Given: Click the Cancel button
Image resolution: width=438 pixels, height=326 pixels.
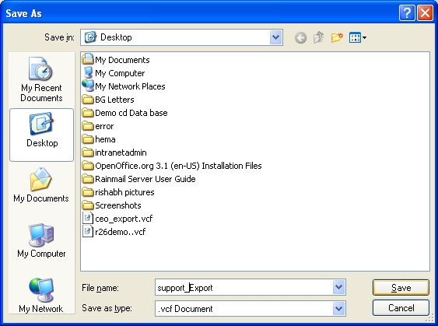Looking at the screenshot, I should click(401, 308).
